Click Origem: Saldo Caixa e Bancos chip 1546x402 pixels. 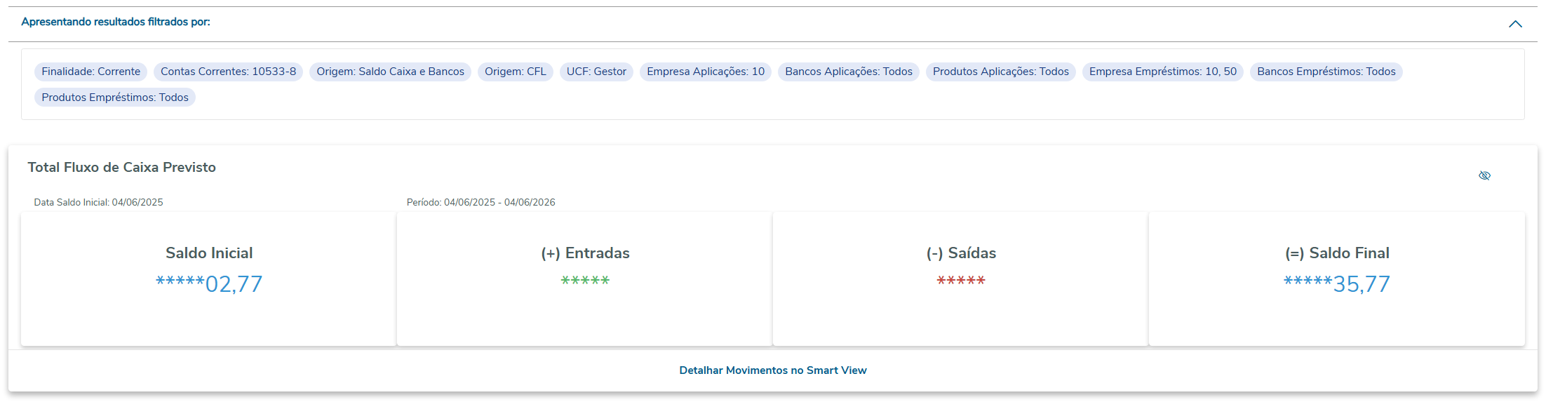(x=390, y=72)
